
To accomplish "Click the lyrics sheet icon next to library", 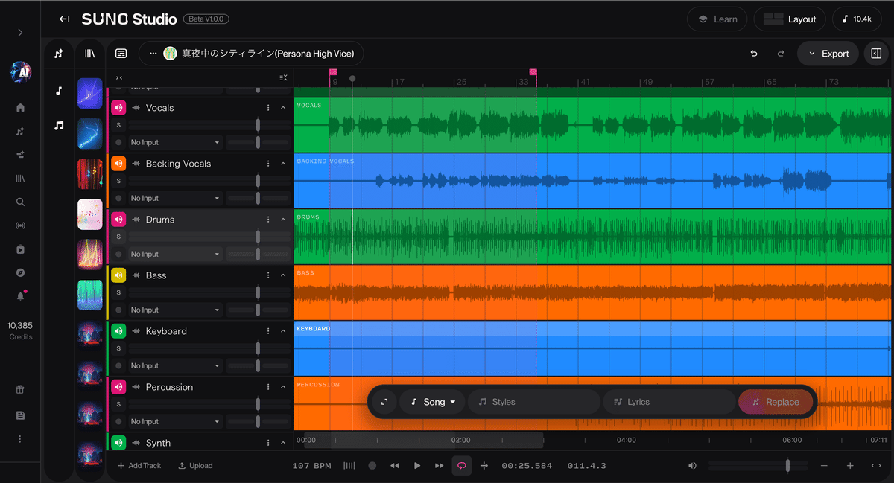I will point(121,53).
